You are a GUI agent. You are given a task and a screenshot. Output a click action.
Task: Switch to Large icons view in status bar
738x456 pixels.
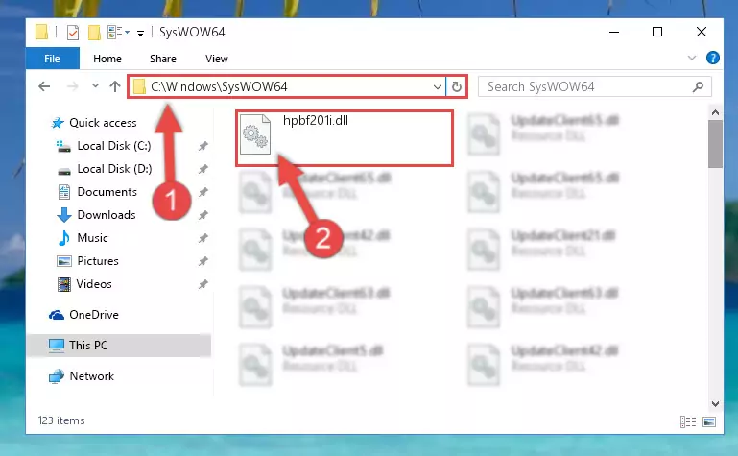pos(709,421)
